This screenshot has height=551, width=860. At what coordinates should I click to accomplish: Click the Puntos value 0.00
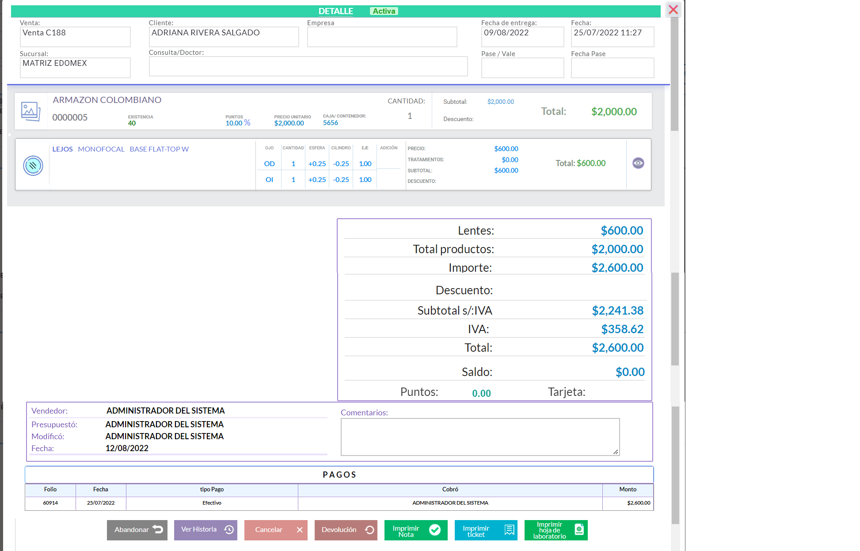(481, 393)
